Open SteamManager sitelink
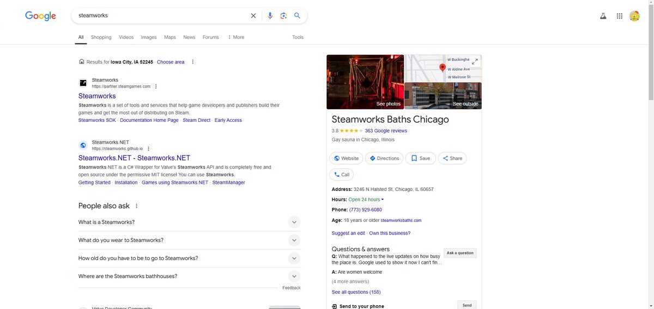The image size is (654, 309). 229,182
